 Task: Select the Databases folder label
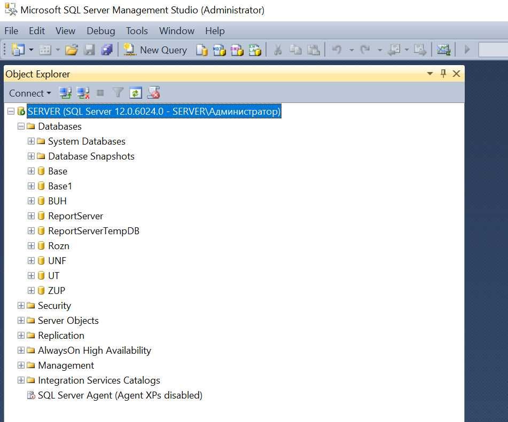(x=60, y=126)
